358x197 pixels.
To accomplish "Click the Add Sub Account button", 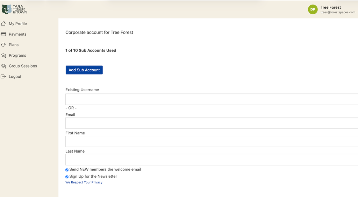I will point(84,70).
